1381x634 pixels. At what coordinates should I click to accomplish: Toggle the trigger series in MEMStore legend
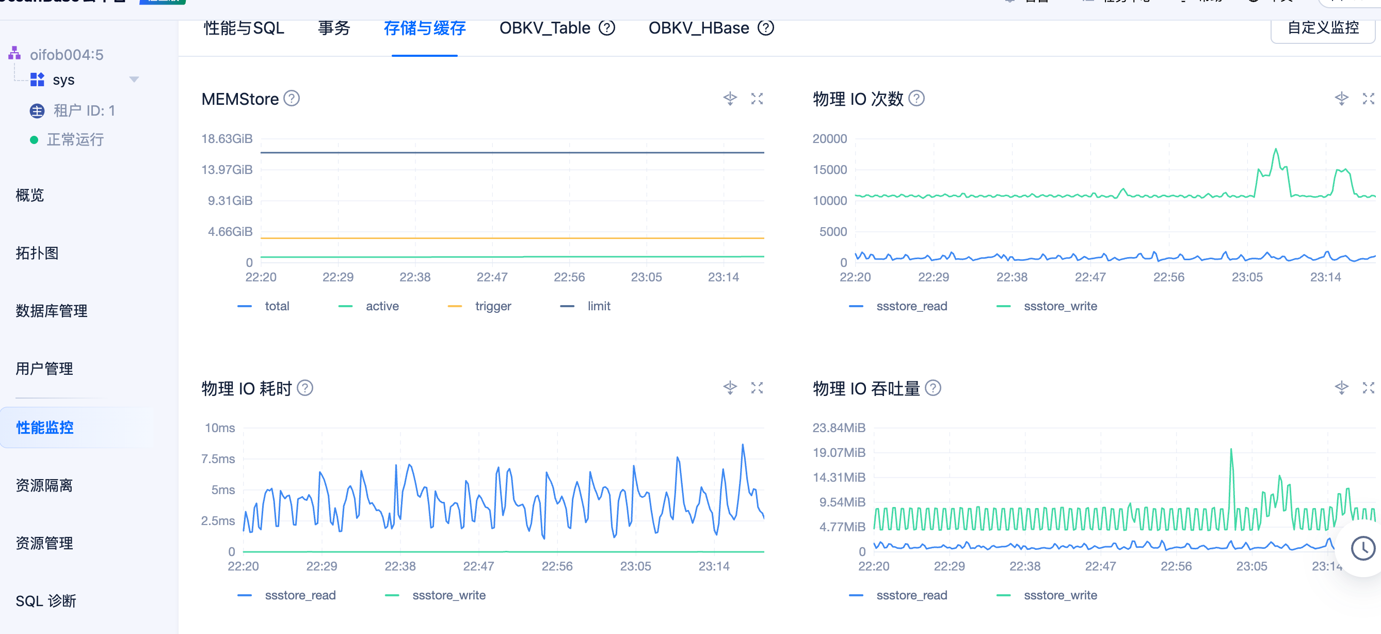pyautogui.click(x=493, y=306)
